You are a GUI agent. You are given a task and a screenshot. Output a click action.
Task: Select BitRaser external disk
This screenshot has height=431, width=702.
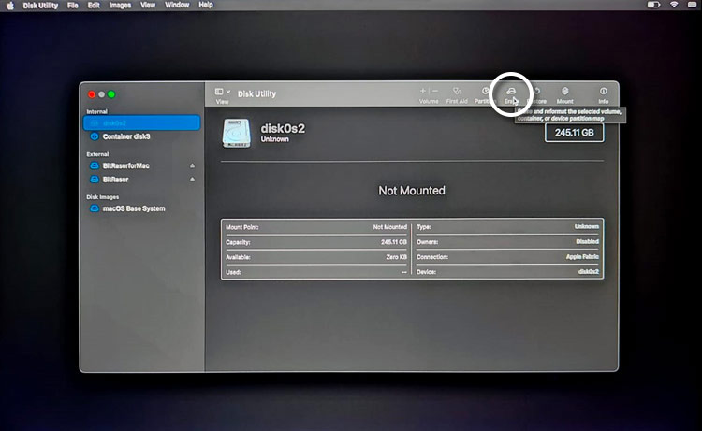click(115, 180)
